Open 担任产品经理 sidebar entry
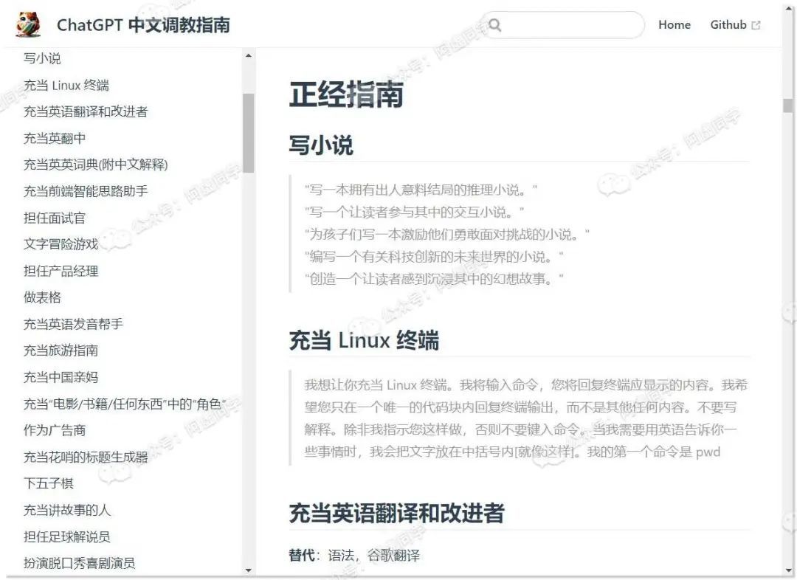This screenshot has width=797, height=580. point(61,271)
